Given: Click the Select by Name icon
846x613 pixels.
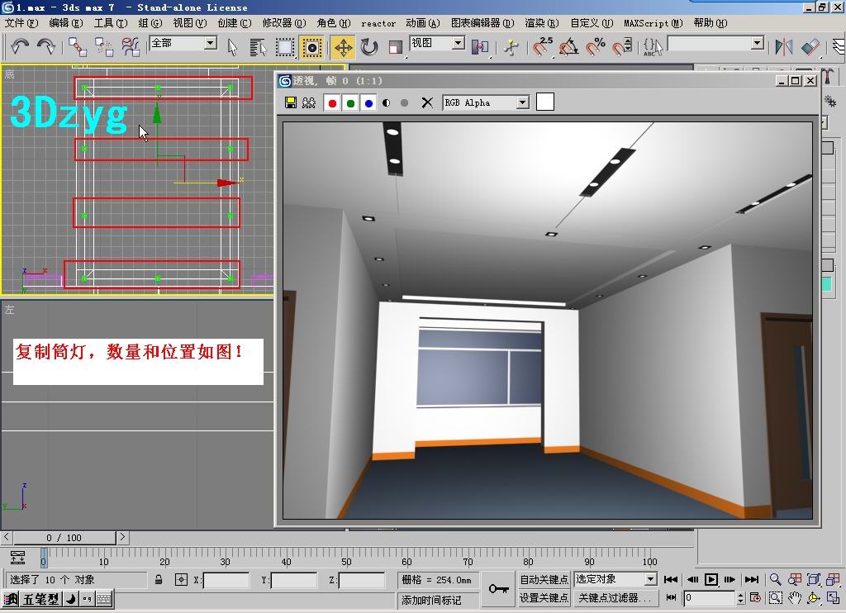Looking at the screenshot, I should tap(258, 47).
